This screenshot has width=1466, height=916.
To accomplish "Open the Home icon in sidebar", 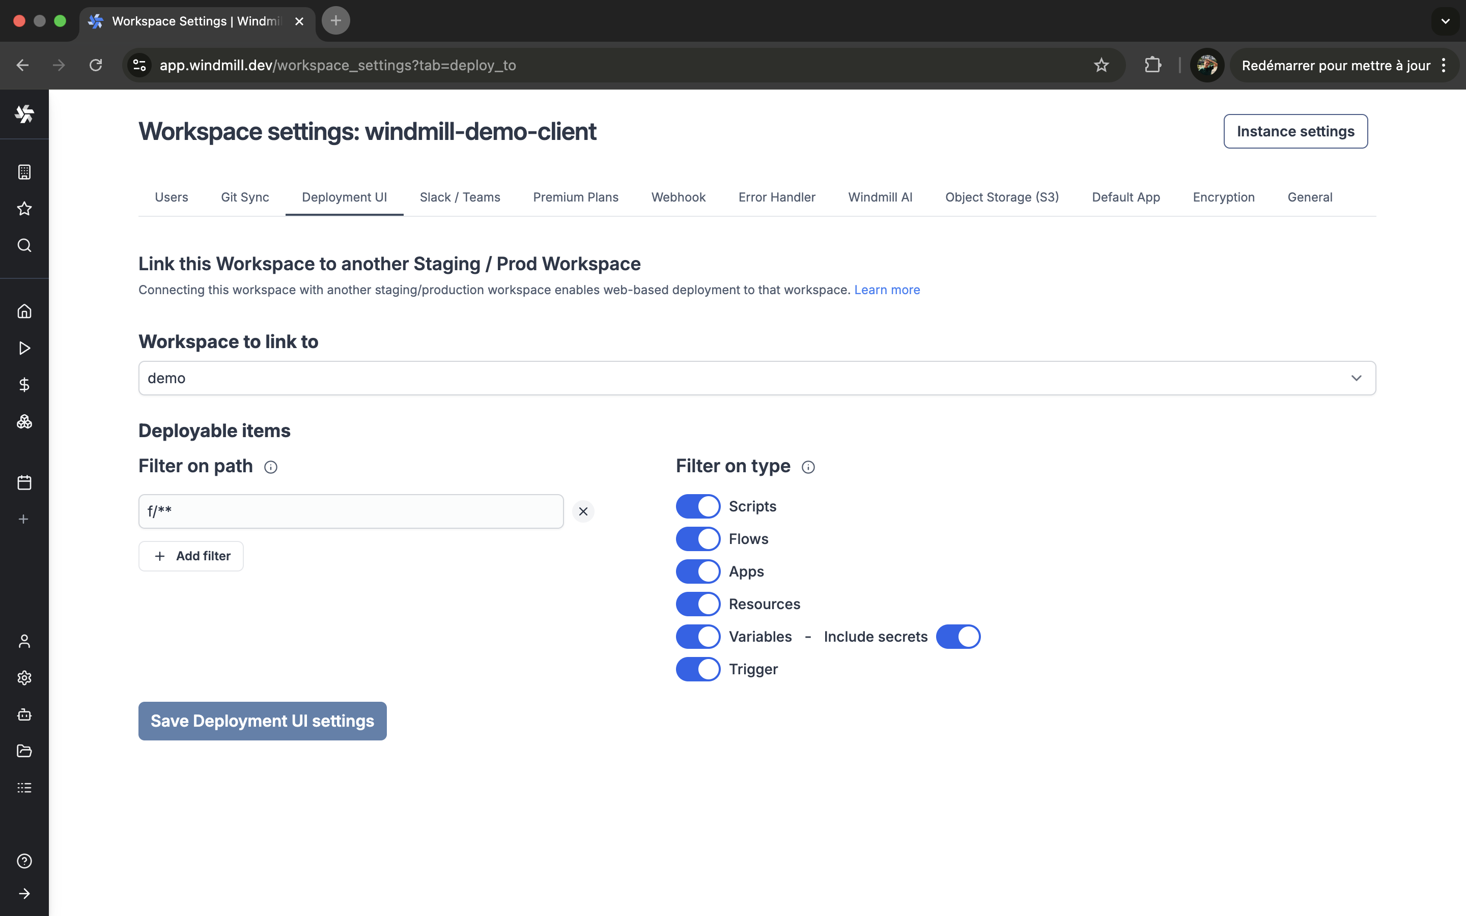I will pos(24,311).
